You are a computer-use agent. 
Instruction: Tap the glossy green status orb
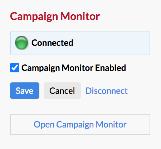click(x=21, y=43)
